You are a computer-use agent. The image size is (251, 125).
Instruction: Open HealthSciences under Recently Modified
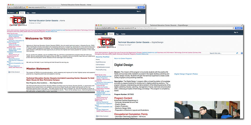tap(101, 62)
